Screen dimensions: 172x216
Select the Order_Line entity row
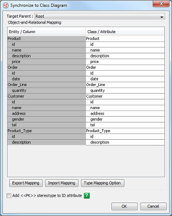47,85
